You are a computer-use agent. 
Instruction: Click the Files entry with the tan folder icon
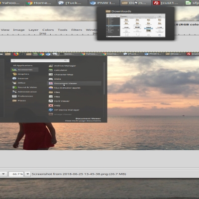coord(51,92)
